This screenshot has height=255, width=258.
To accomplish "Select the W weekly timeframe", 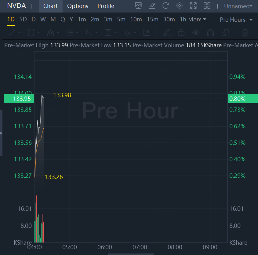I will click(x=43, y=20).
